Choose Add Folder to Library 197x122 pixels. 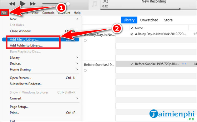pos(41,45)
